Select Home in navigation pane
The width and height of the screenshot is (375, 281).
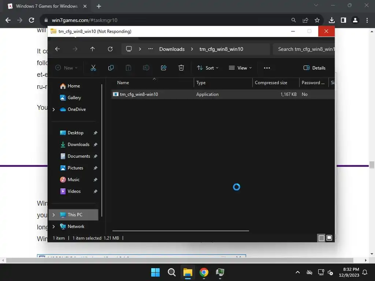tap(74, 86)
